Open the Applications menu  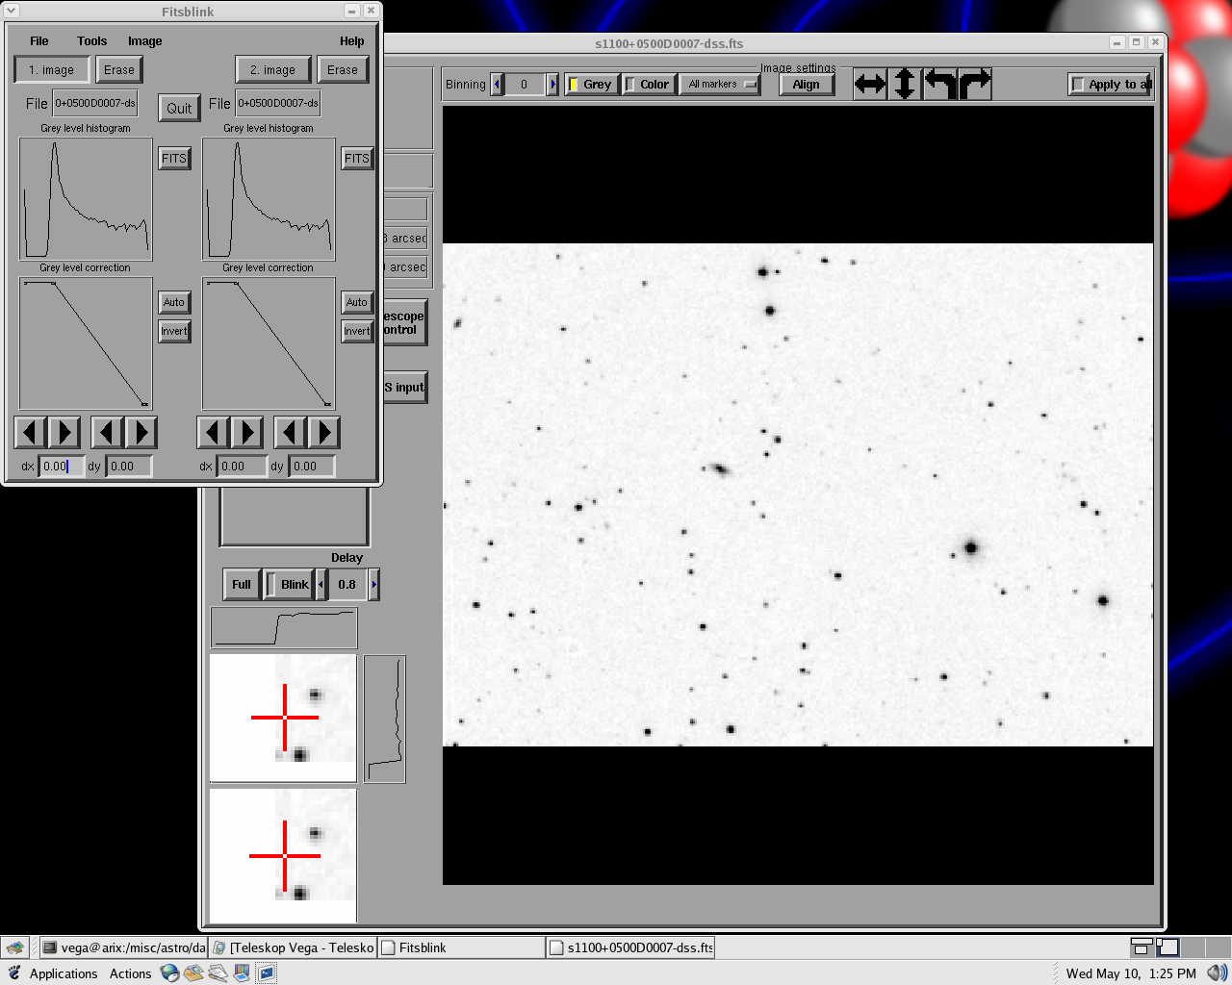[64, 973]
